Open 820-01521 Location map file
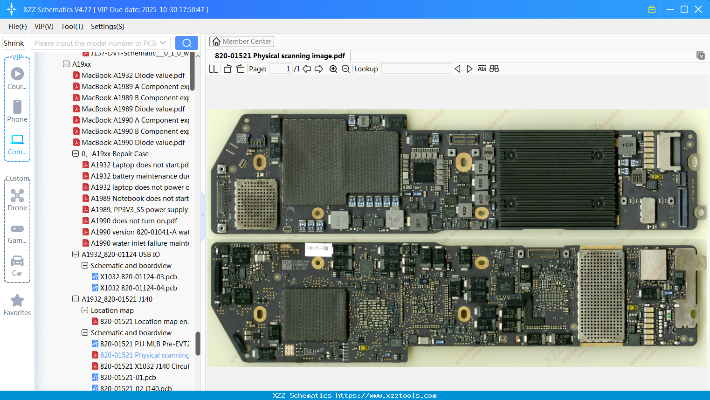The height and width of the screenshot is (400, 710). tap(140, 322)
